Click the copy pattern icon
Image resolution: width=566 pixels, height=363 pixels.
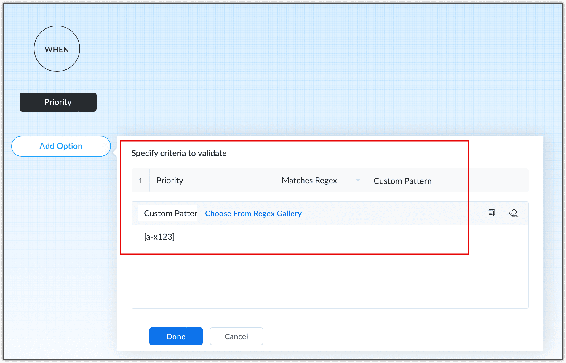point(491,213)
